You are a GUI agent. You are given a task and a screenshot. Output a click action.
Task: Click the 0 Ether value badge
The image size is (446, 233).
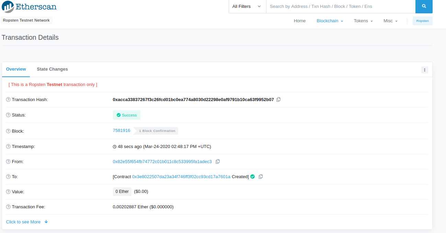(122, 192)
